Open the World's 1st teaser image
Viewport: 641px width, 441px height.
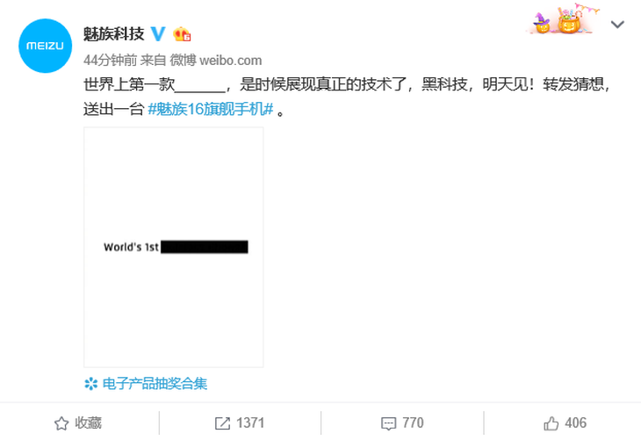pyautogui.click(x=174, y=247)
